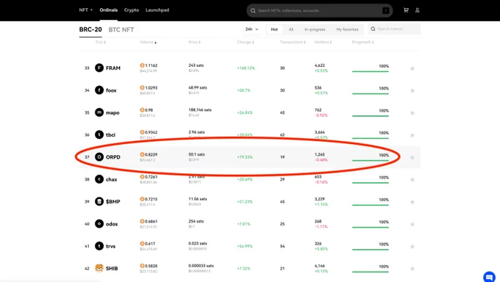Click the FRAM token logo
This screenshot has height=282, width=500.
pyautogui.click(x=99, y=68)
